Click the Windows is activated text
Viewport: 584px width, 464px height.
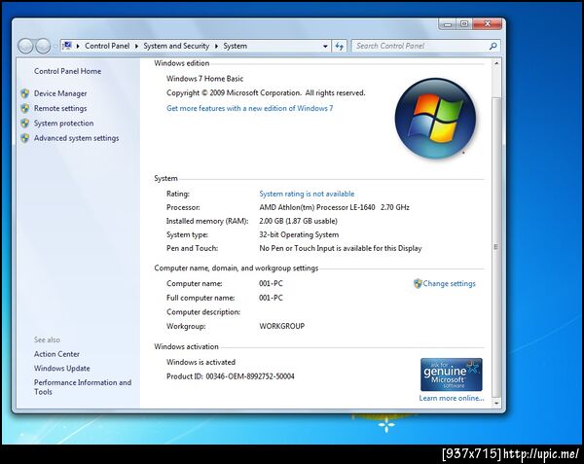click(201, 362)
